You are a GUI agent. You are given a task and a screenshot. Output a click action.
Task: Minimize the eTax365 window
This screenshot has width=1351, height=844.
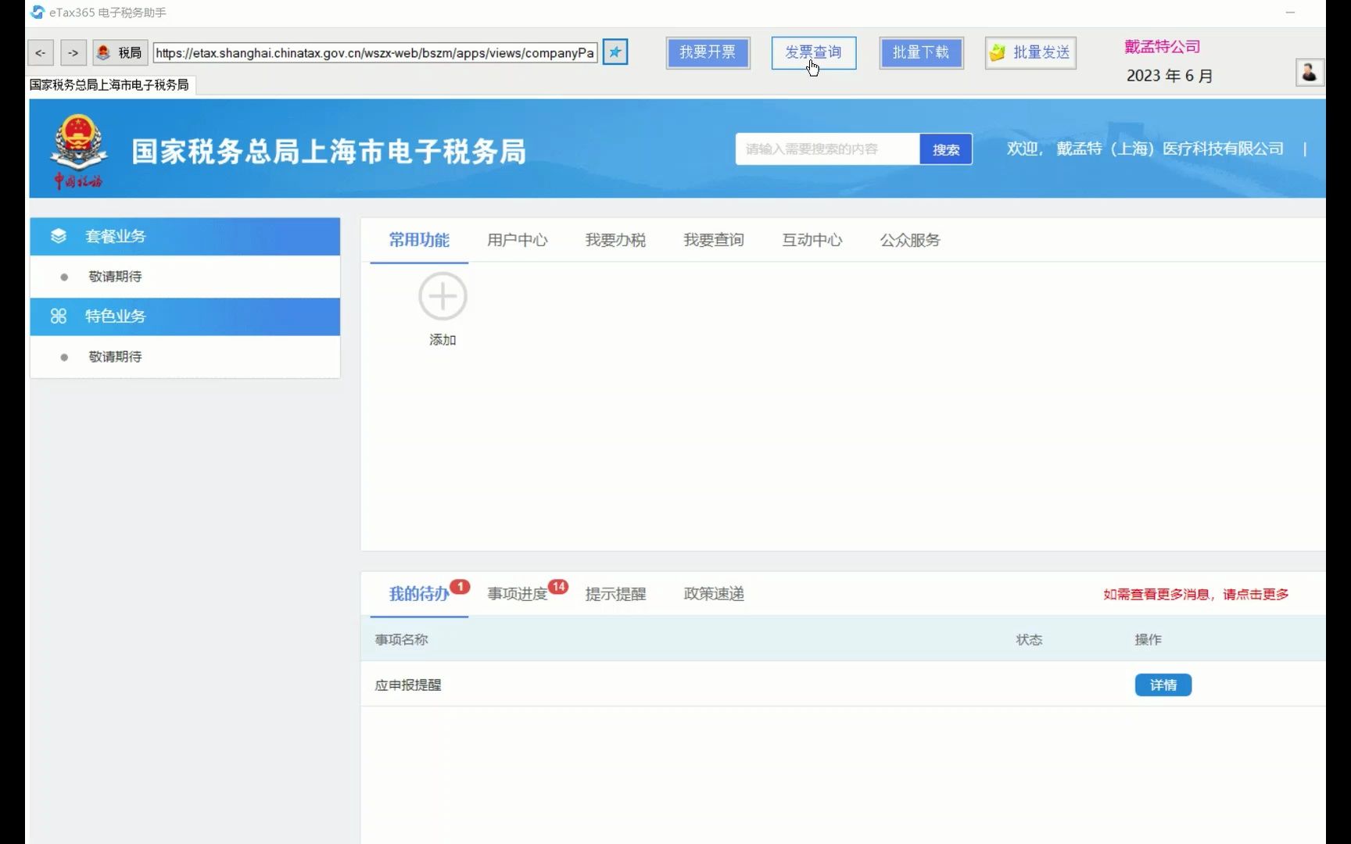1291,13
